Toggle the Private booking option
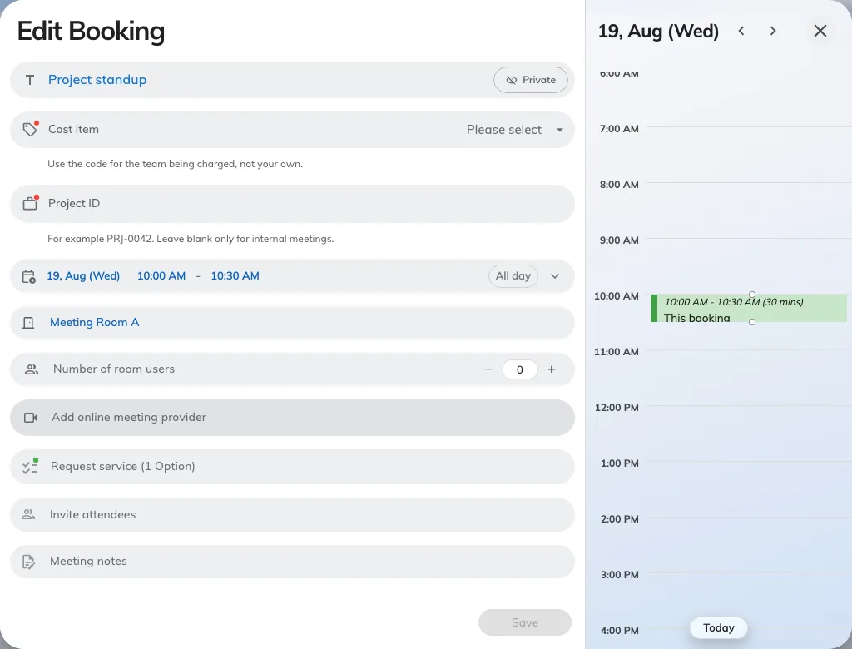This screenshot has width=852, height=649. (x=530, y=80)
